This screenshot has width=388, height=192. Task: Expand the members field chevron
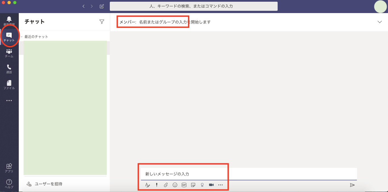[x=380, y=22]
